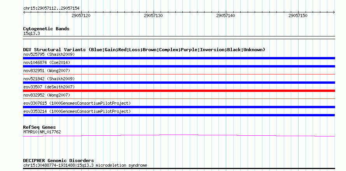Screen dimensions: 346x171
Task: Select the blue gain bar under nsv1046874
Action: (179, 66)
